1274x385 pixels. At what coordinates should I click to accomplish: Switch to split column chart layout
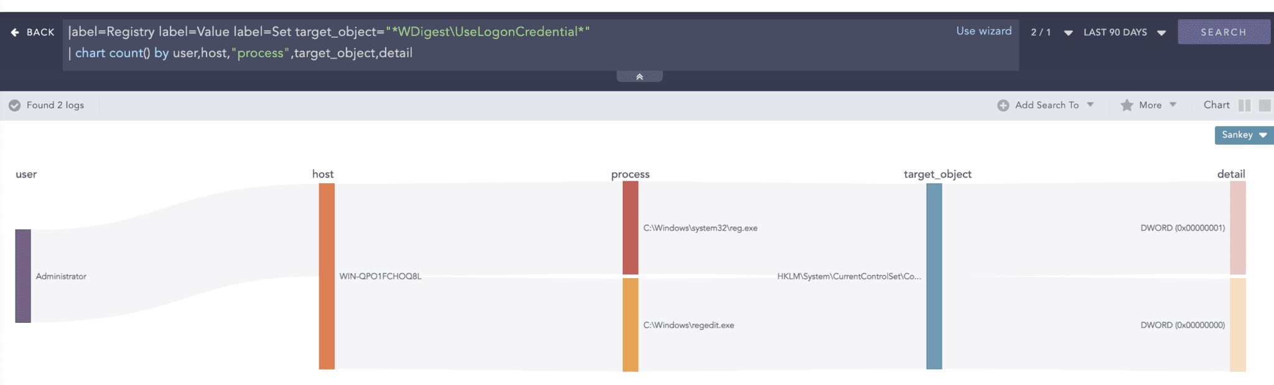pos(1244,106)
